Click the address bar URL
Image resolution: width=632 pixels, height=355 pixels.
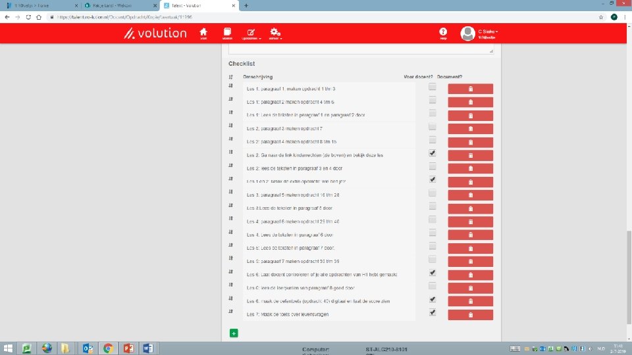[x=124, y=17]
